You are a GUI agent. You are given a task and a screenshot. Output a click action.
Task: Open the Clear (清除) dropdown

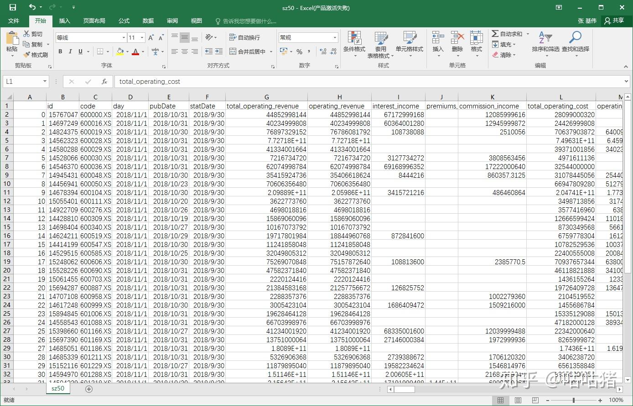[x=503, y=55]
